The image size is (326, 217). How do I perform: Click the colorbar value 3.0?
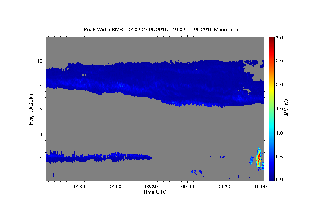[279, 38]
